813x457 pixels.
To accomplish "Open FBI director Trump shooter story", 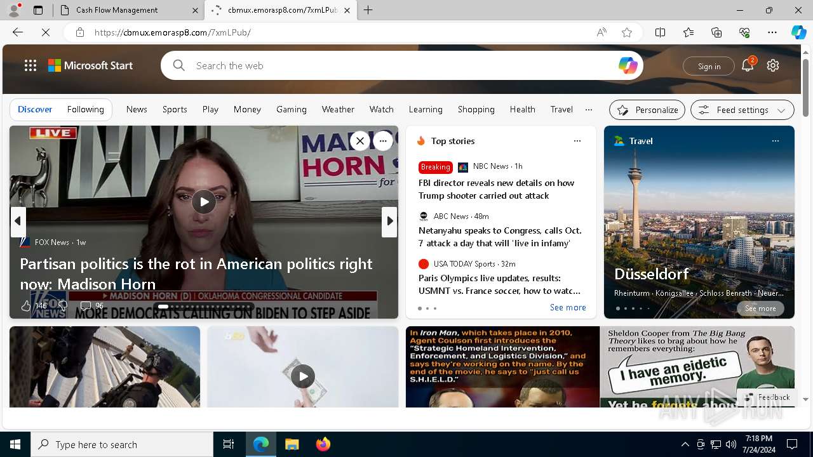I will (x=496, y=189).
